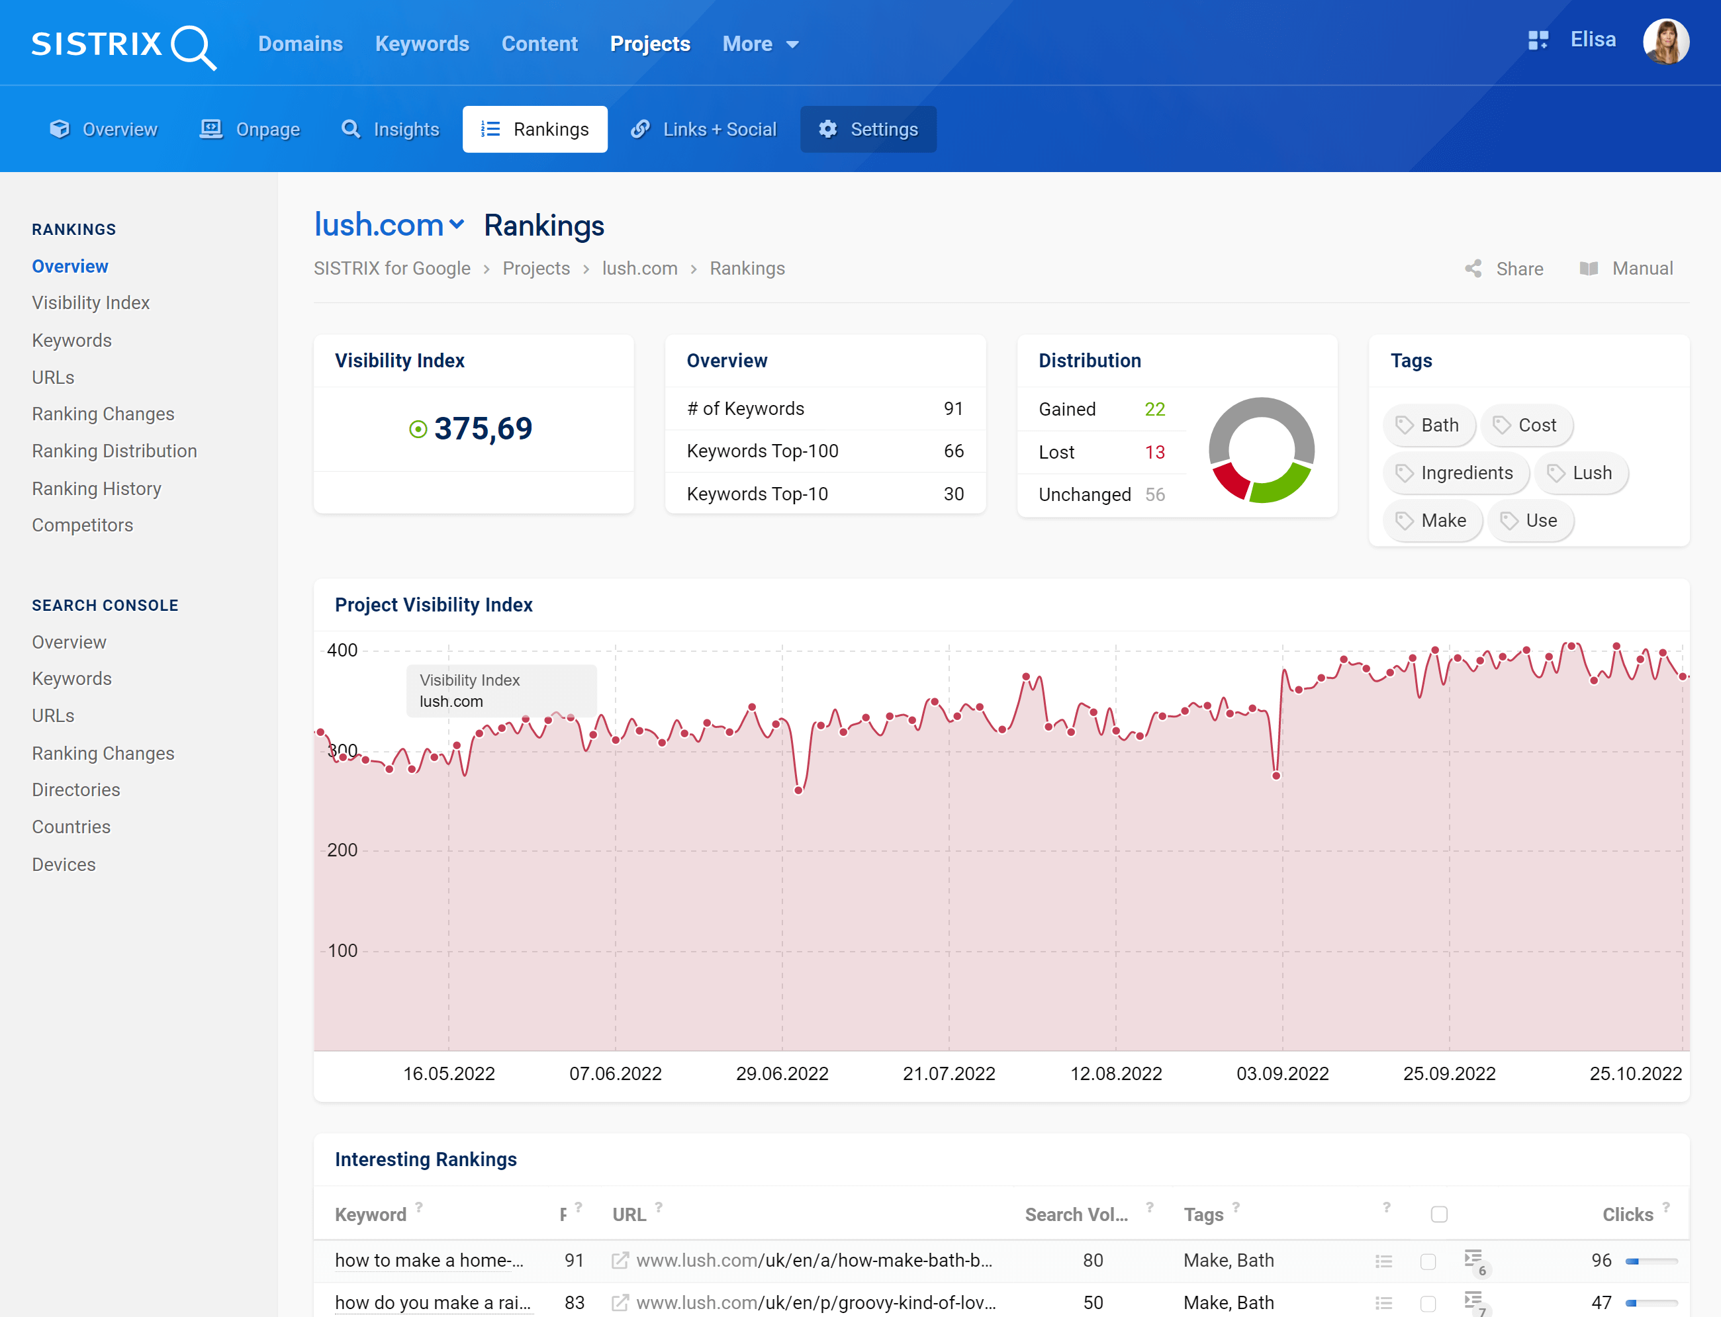Sort by the Clicks column header

click(1628, 1214)
